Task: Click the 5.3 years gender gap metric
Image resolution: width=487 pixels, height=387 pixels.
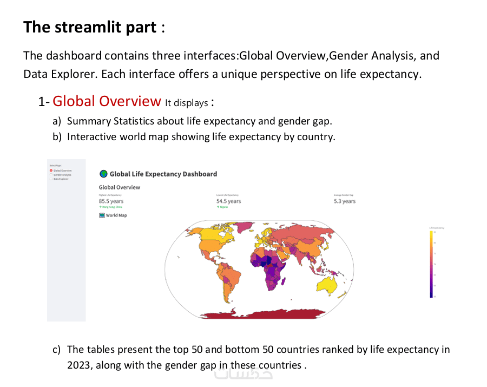Action: point(345,201)
